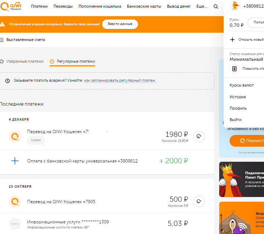
Task: Switch to Избранные платежи tab
Action: pos(22,61)
